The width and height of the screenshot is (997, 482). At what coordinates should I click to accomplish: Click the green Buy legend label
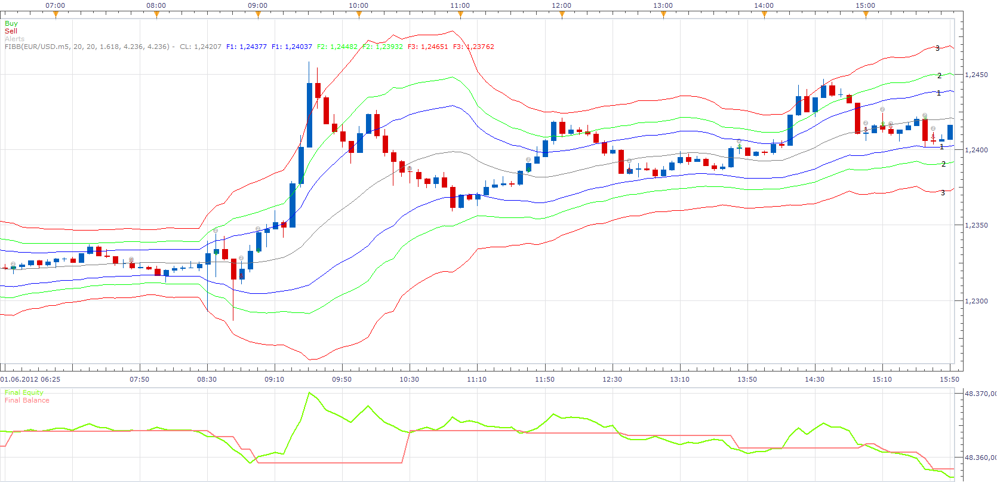11,23
